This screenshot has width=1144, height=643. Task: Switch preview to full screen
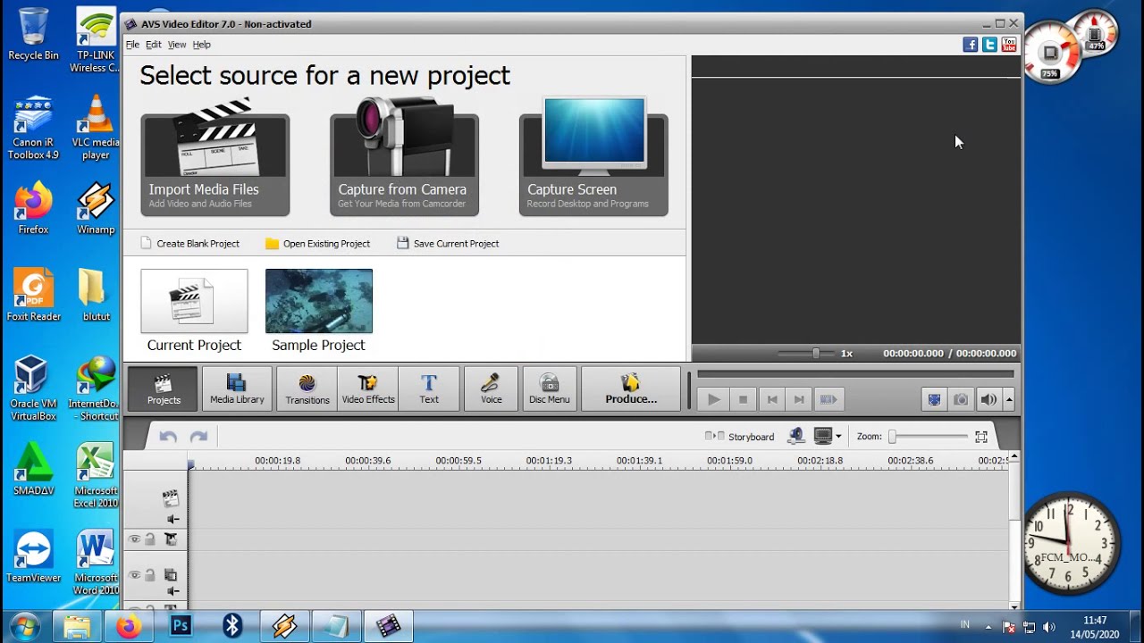pos(934,399)
